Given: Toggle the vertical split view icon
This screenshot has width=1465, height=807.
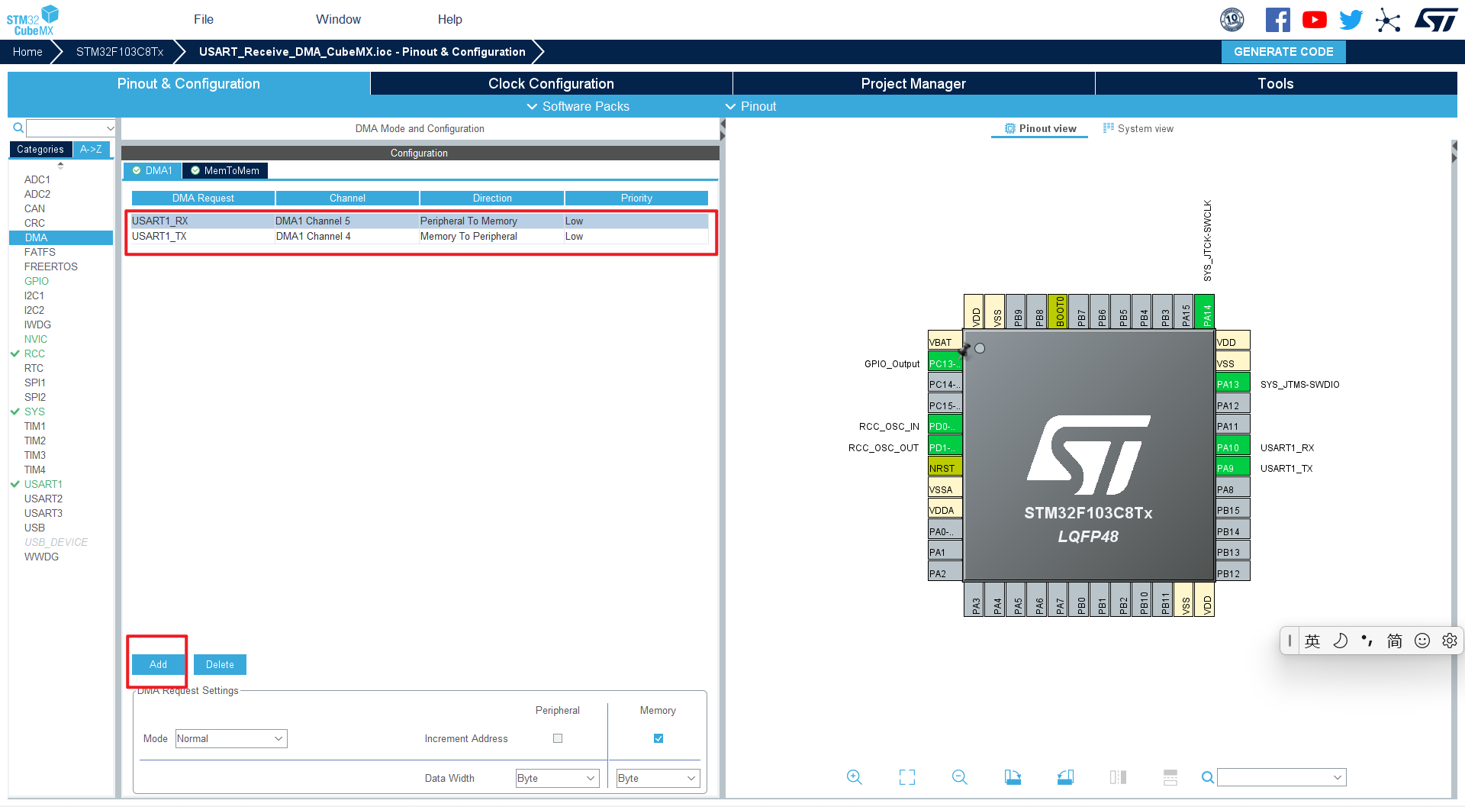Looking at the screenshot, I should (x=1118, y=777).
